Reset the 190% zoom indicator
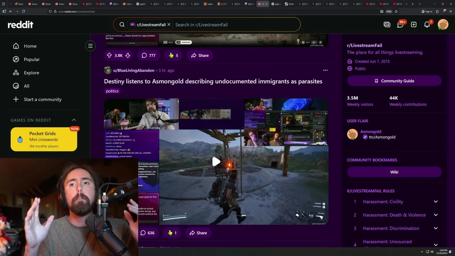Screen dimensions: 455x256 pos(389,11)
